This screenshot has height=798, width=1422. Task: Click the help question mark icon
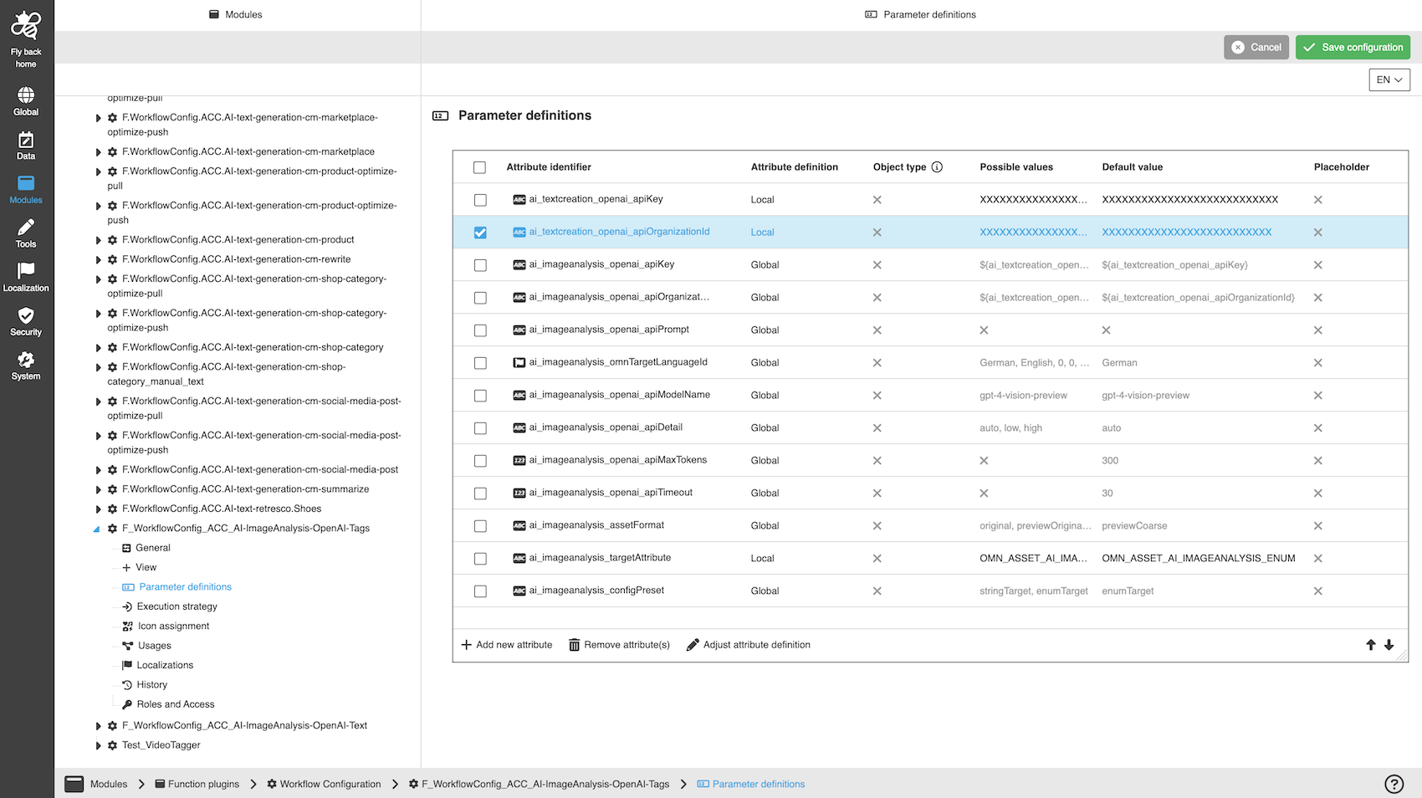click(x=1394, y=784)
